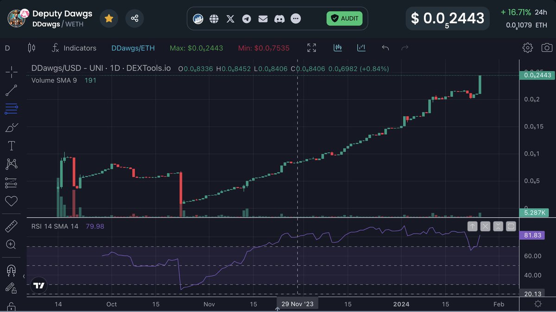Take a chart snapshot with camera icon

547,48
